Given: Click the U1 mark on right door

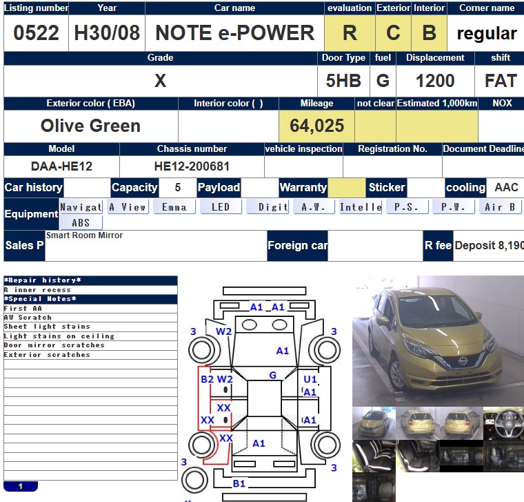Looking at the screenshot, I should pos(310,379).
